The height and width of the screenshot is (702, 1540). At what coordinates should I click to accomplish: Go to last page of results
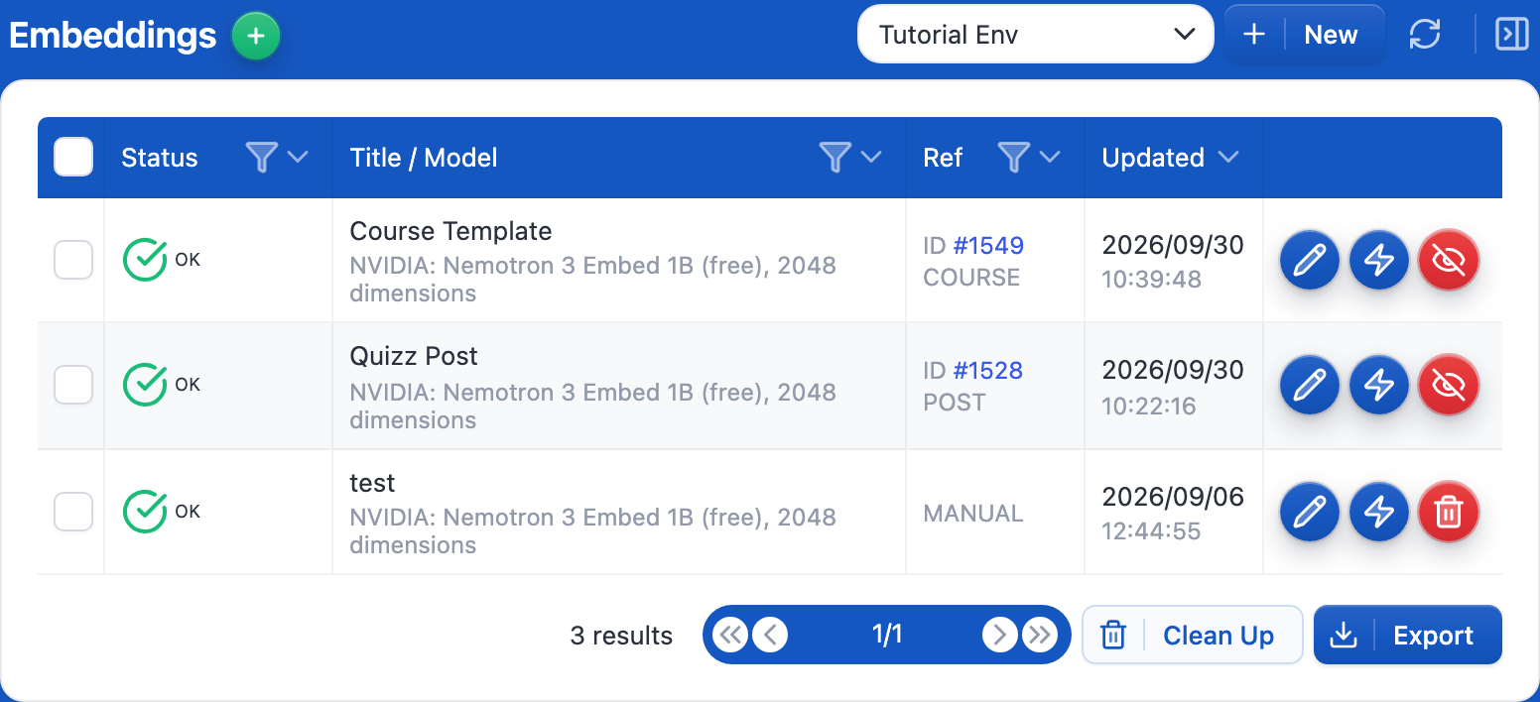1040,635
